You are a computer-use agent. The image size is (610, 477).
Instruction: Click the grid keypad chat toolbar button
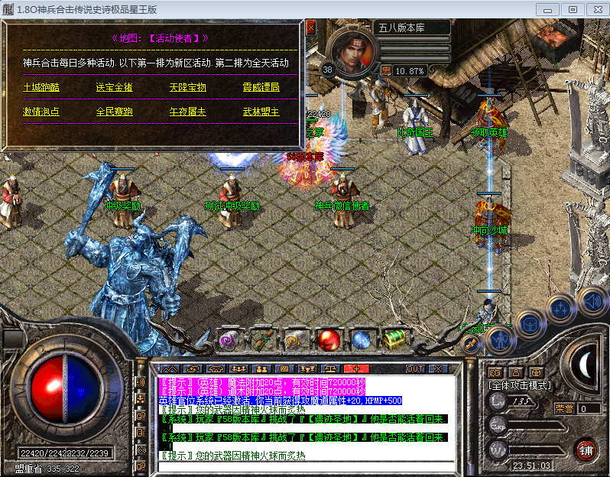pos(284,368)
